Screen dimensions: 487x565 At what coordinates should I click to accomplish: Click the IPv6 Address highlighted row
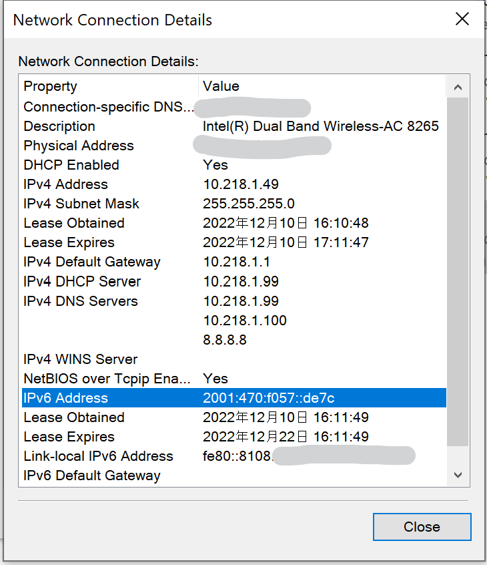(x=200, y=397)
